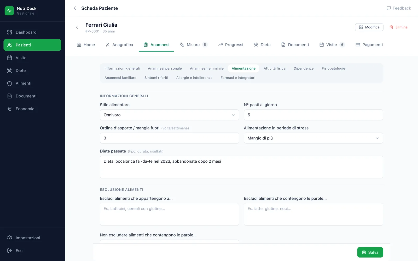Click the Diete passate text area

241,167
